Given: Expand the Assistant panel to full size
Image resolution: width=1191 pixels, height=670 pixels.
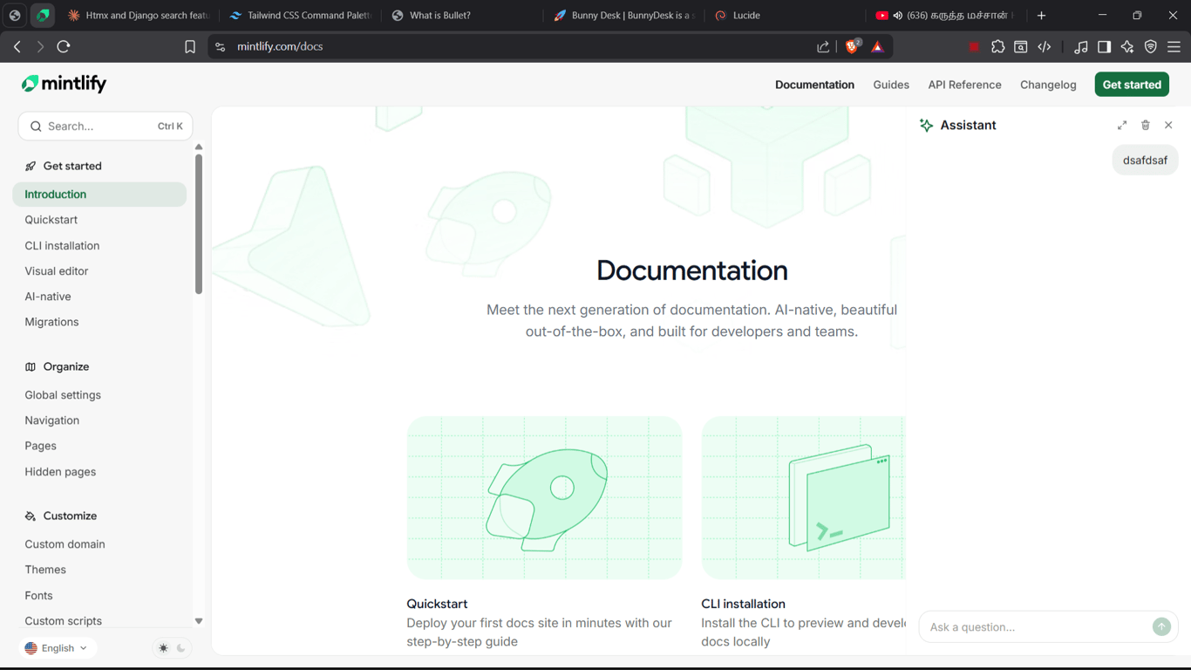Looking at the screenshot, I should click(x=1122, y=126).
